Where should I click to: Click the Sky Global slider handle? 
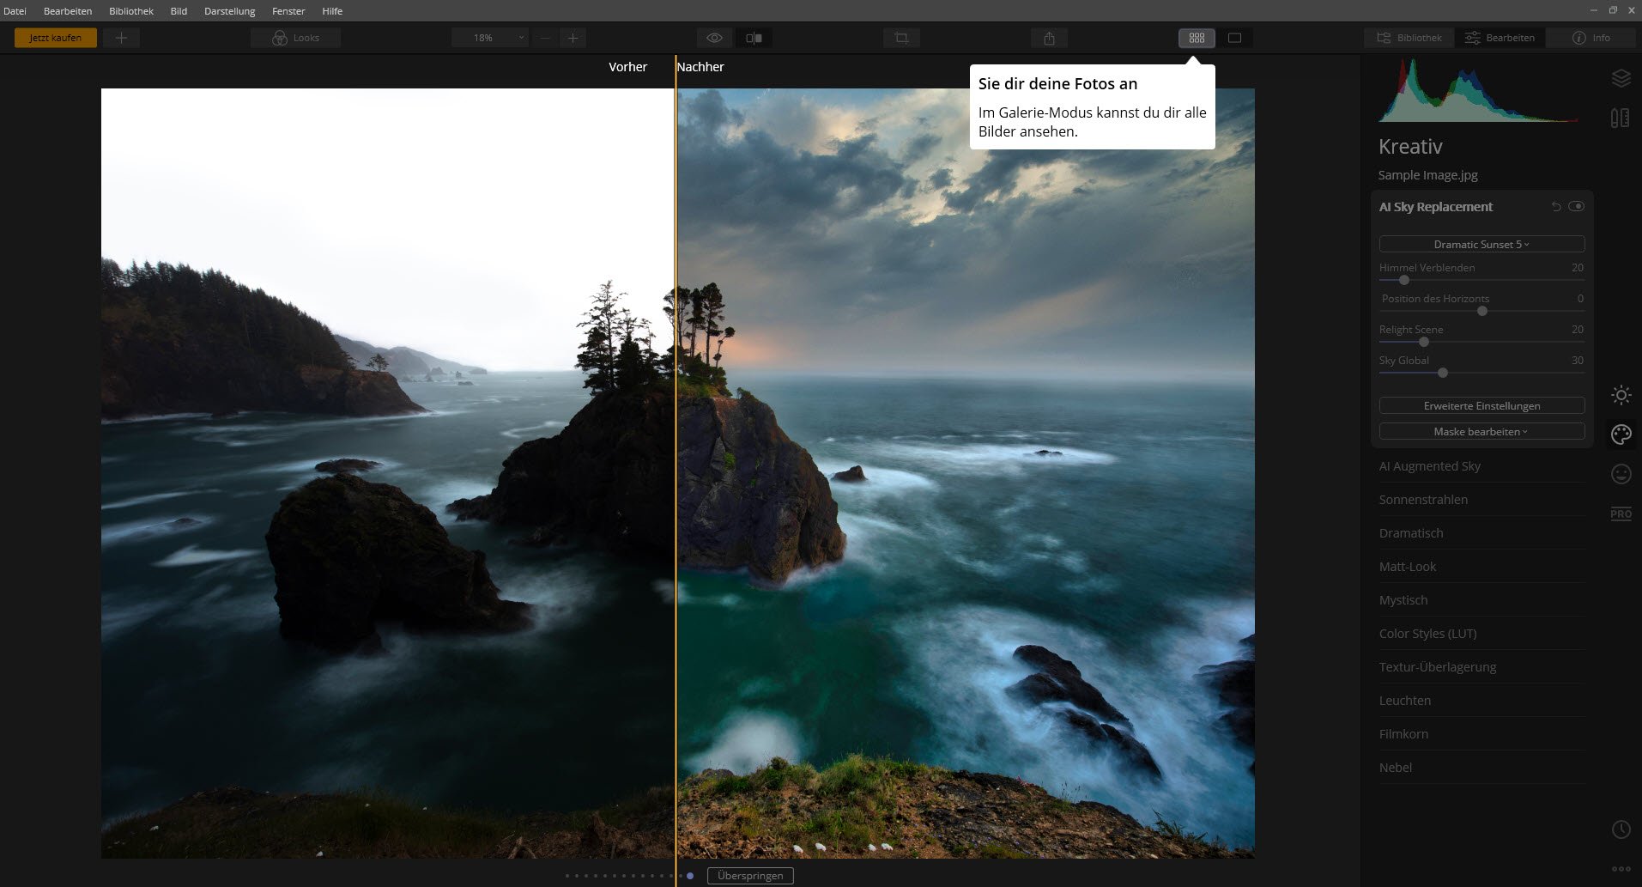click(1443, 373)
